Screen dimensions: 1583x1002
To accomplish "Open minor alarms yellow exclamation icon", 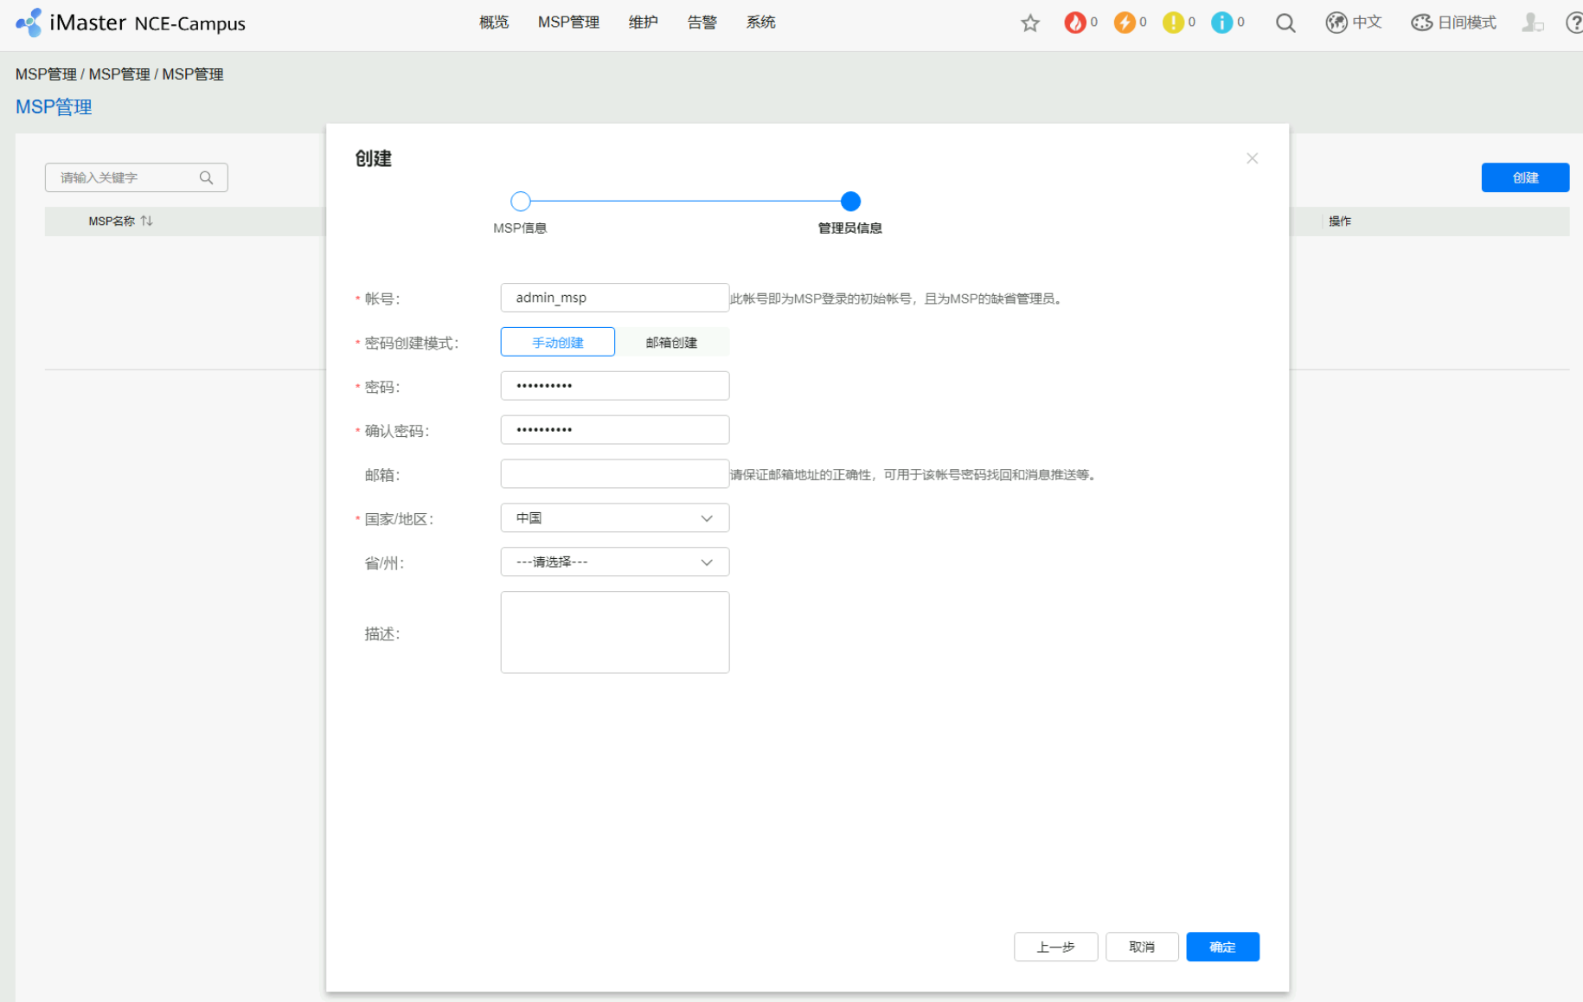I will click(1173, 23).
